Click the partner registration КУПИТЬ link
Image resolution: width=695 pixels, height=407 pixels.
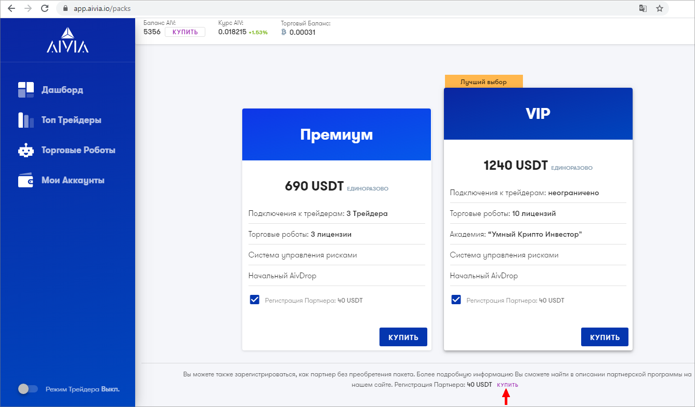[x=507, y=385]
